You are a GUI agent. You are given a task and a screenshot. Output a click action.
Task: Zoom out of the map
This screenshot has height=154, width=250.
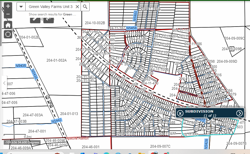pyautogui.click(x=8, y=14)
